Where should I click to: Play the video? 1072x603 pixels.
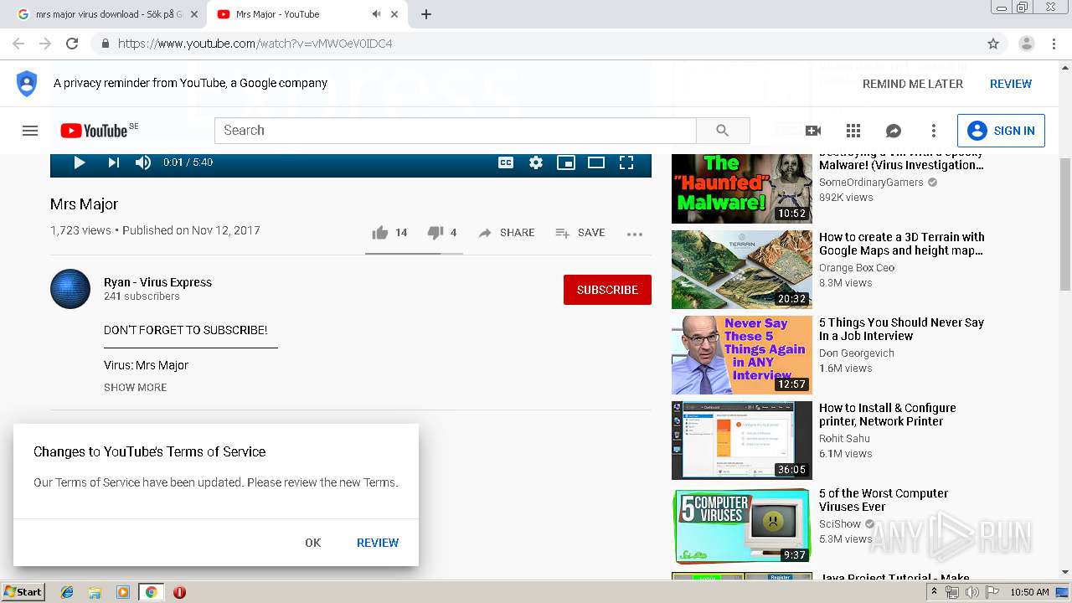click(x=80, y=162)
